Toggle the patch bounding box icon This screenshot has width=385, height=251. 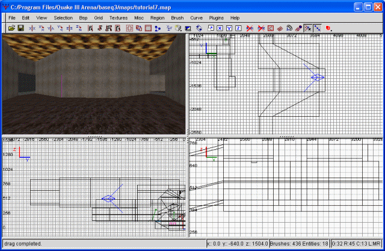270,28
